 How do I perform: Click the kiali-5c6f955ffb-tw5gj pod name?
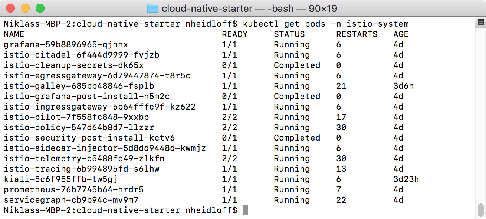pos(60,179)
